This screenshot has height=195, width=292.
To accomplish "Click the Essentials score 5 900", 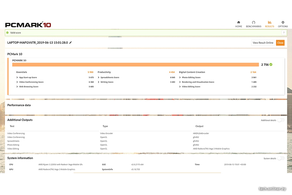I will 91,72.
